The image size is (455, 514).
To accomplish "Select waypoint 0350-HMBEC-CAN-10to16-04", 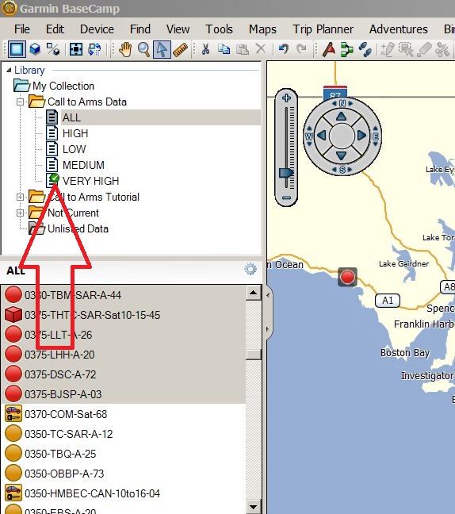I will pyautogui.click(x=93, y=493).
